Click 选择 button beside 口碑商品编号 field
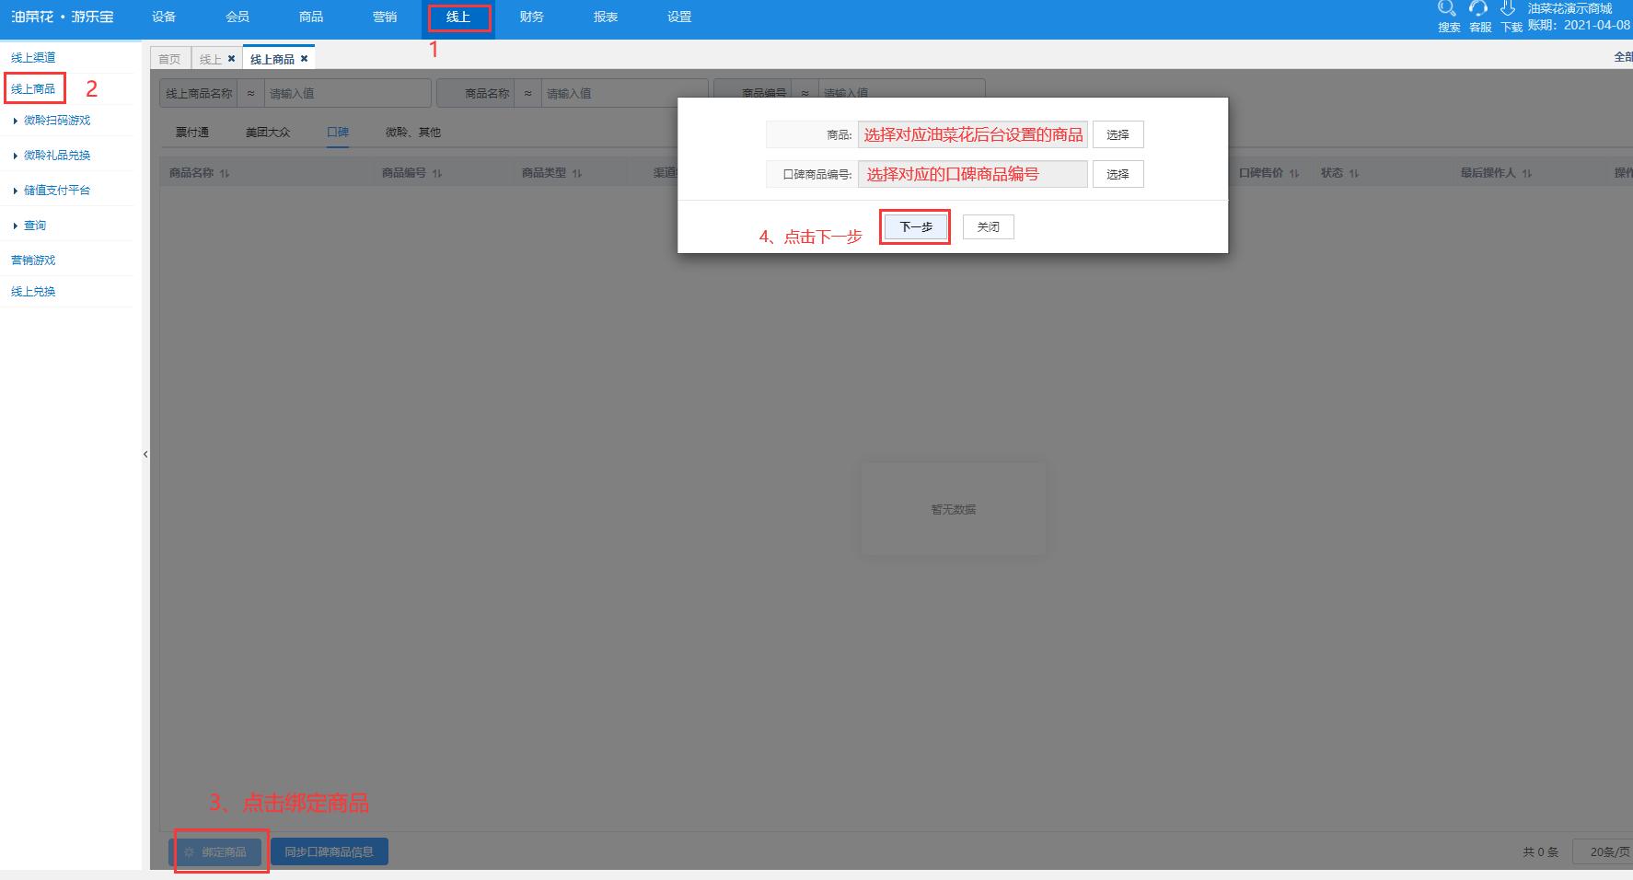 click(1118, 174)
